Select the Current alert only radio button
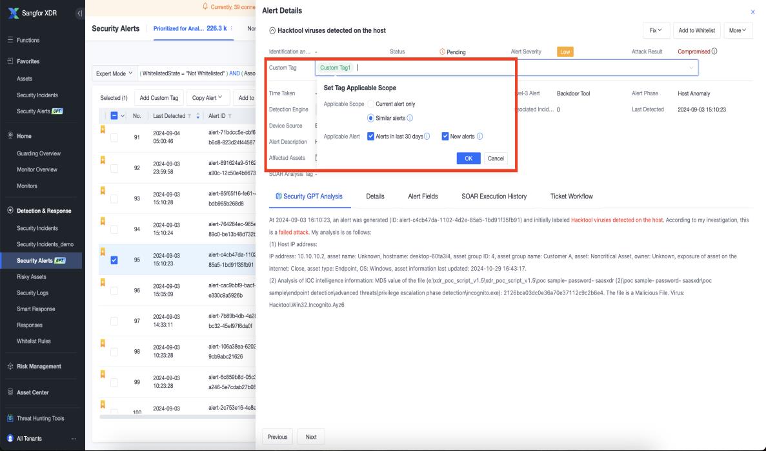Viewport: 766px width, 451px height. pyautogui.click(x=371, y=104)
